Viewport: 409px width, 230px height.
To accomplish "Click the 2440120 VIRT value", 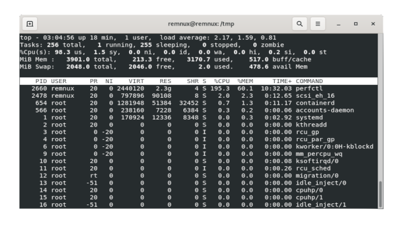I will 130,88.
